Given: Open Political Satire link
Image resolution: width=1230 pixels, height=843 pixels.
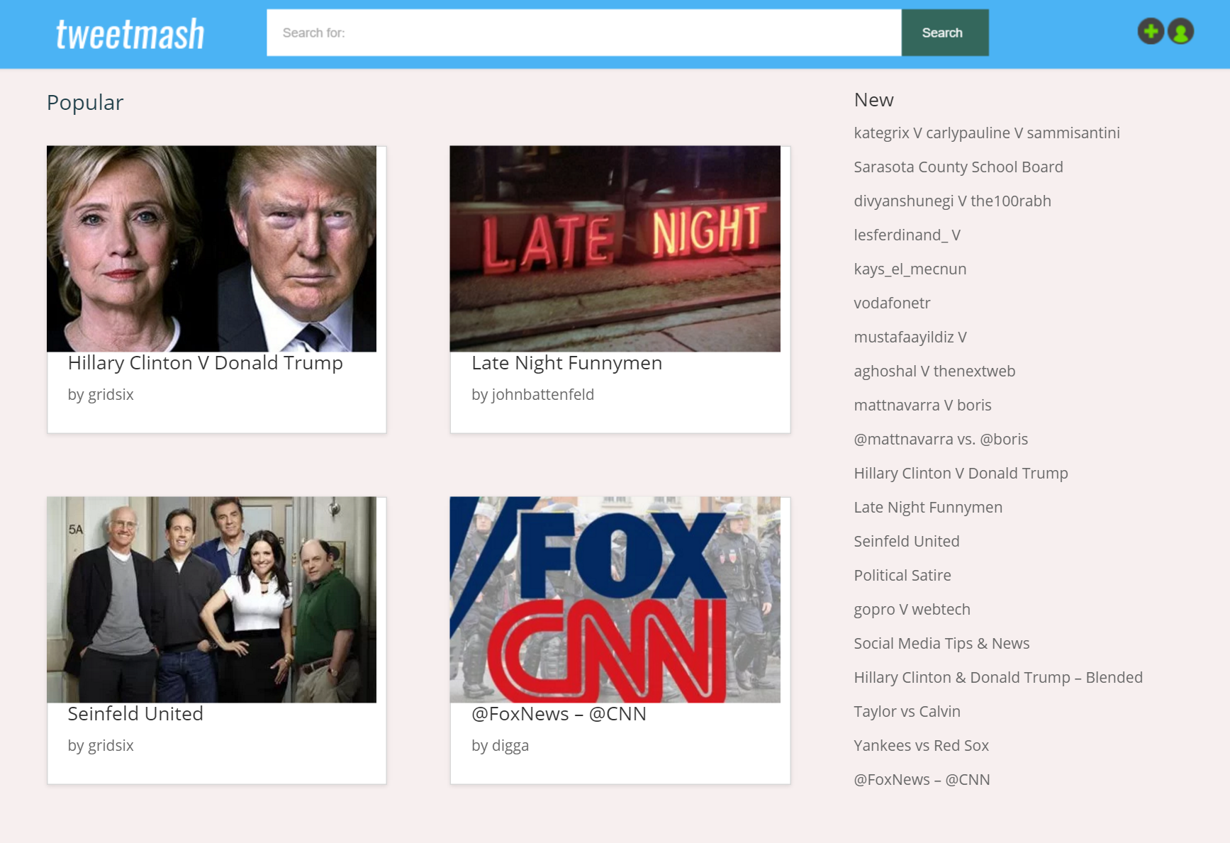Looking at the screenshot, I should (902, 576).
